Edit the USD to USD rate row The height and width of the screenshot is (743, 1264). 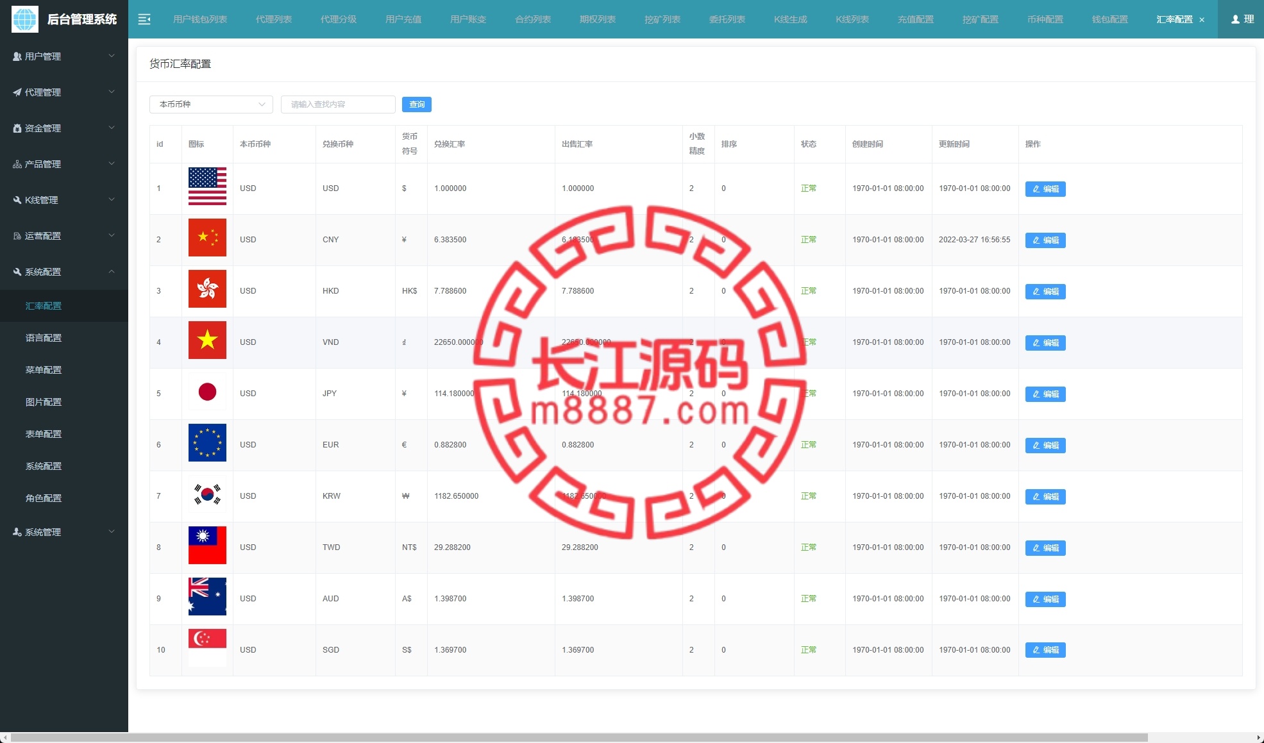point(1045,189)
